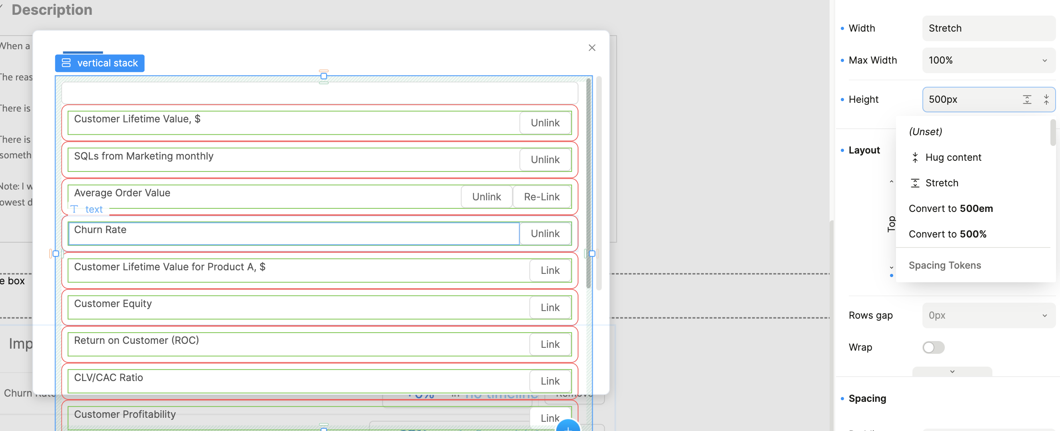The image size is (1060, 431).
Task: Click the Width Stretch input field
Action: (988, 28)
